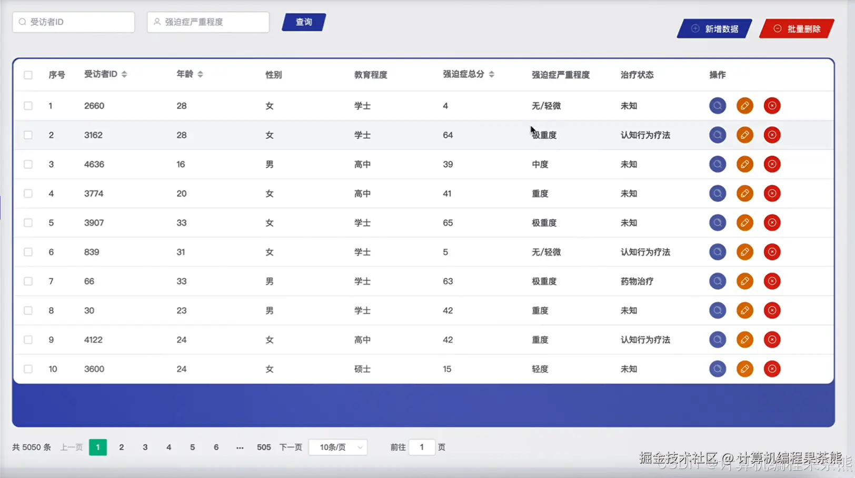Edit the row for respondent 30
The height and width of the screenshot is (478, 855).
(x=745, y=310)
